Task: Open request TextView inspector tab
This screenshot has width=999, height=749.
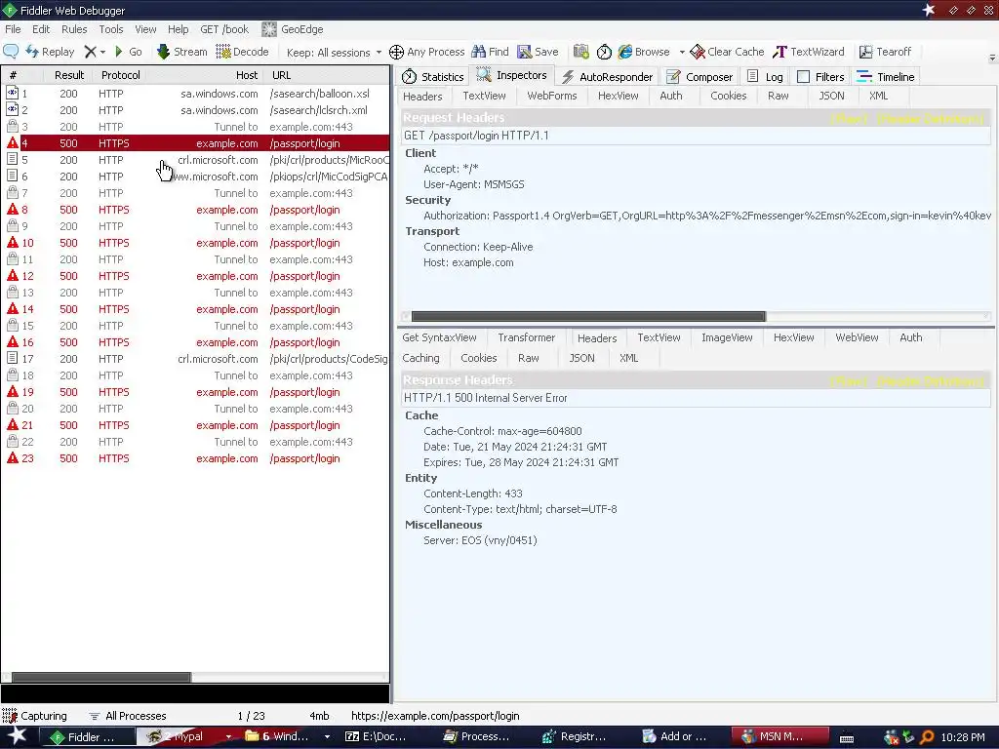Action: [484, 96]
